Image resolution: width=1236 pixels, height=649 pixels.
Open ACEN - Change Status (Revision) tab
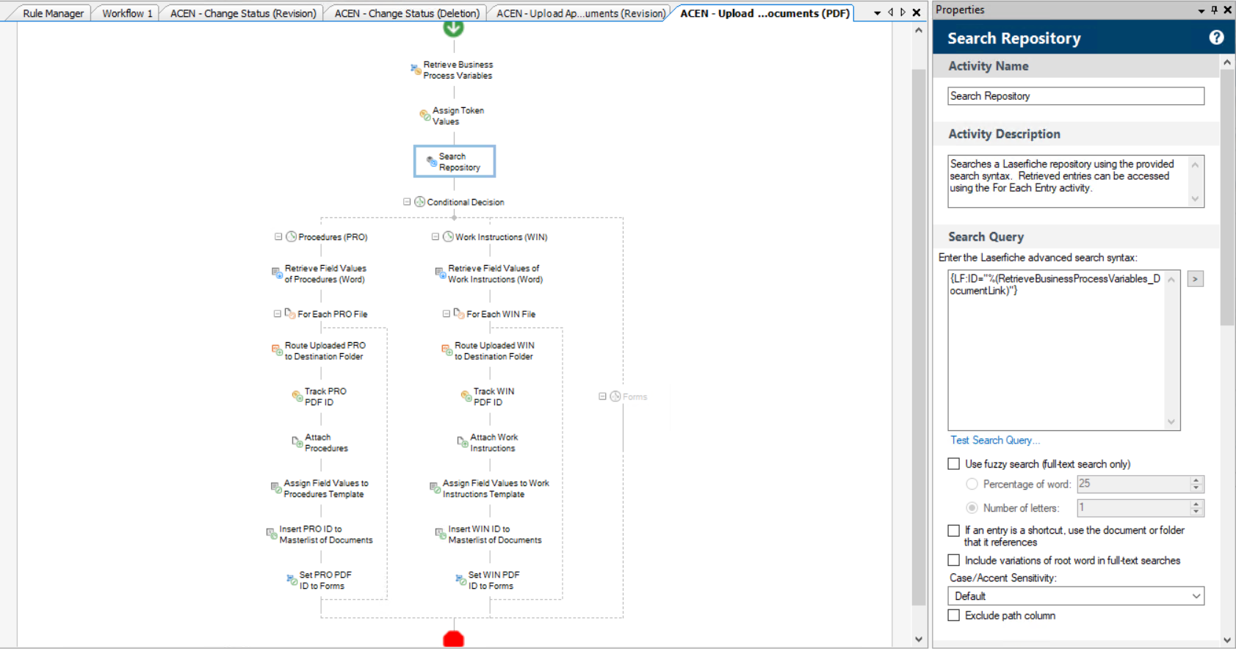tap(243, 13)
